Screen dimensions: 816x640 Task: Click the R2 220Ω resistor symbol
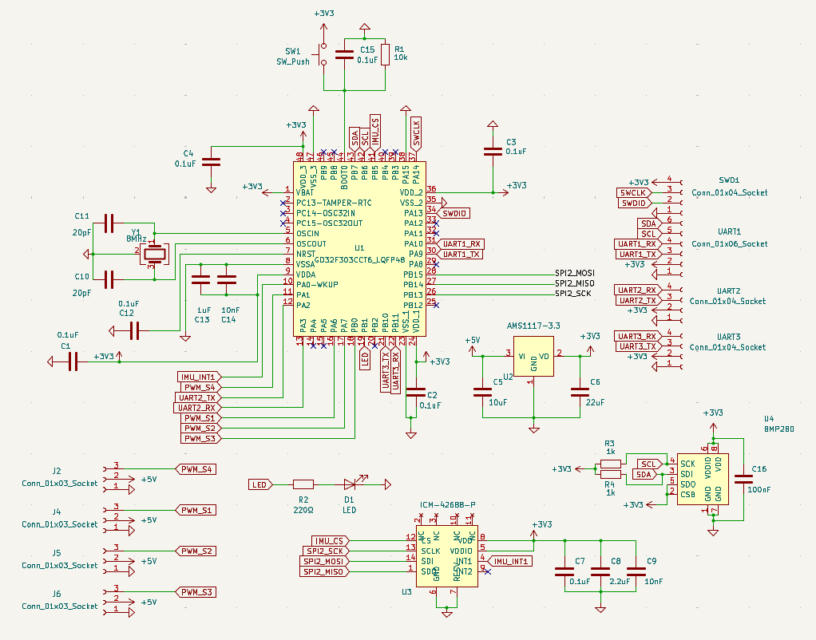[x=303, y=484]
